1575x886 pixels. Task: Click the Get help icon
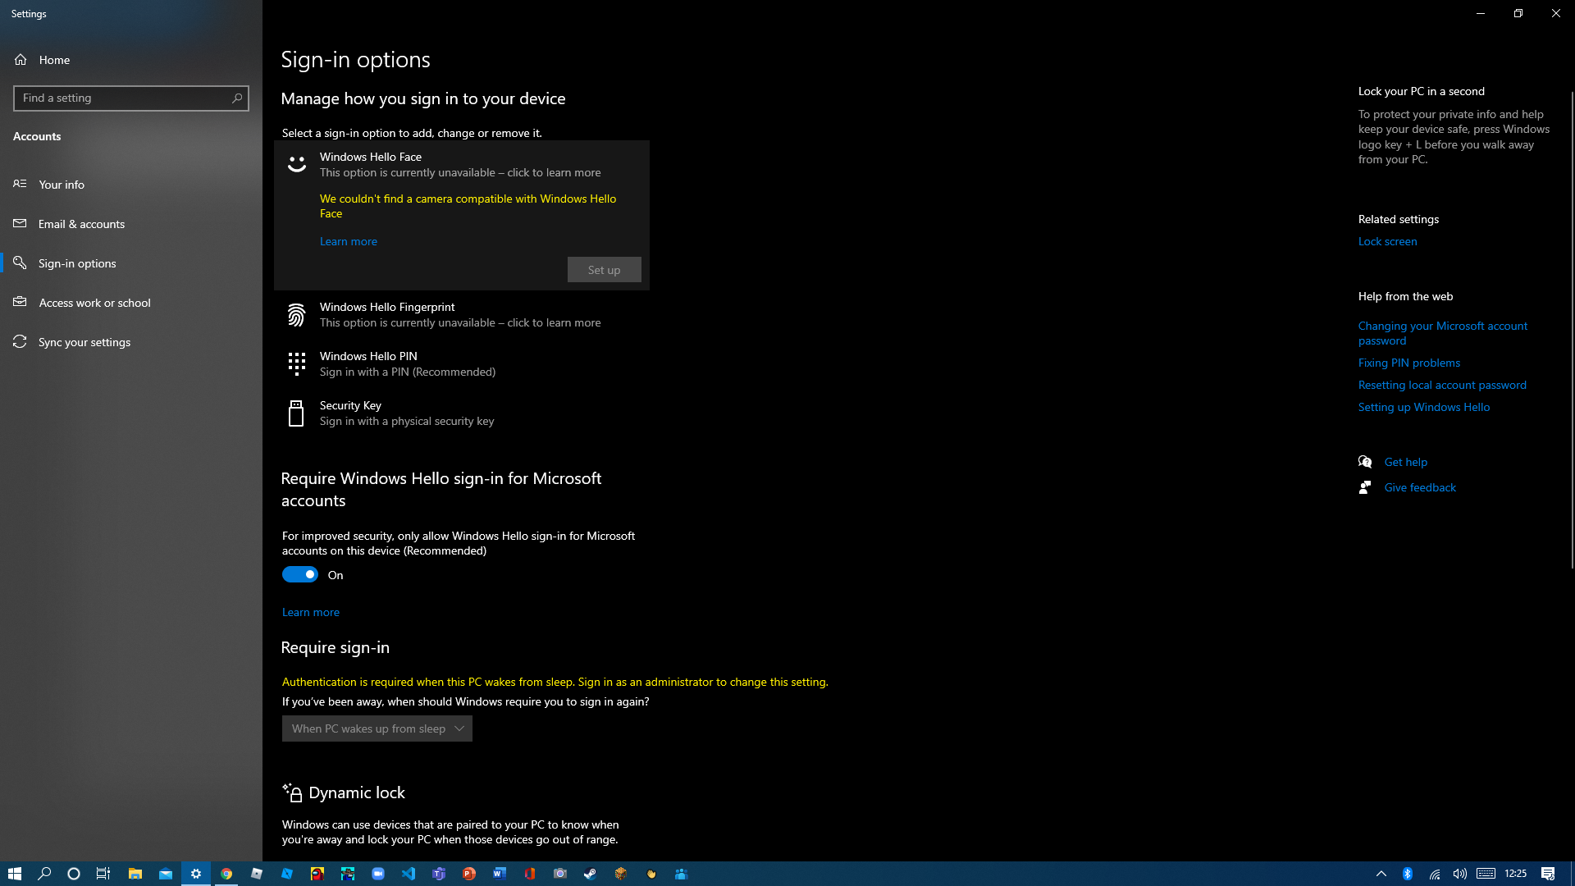click(x=1365, y=461)
